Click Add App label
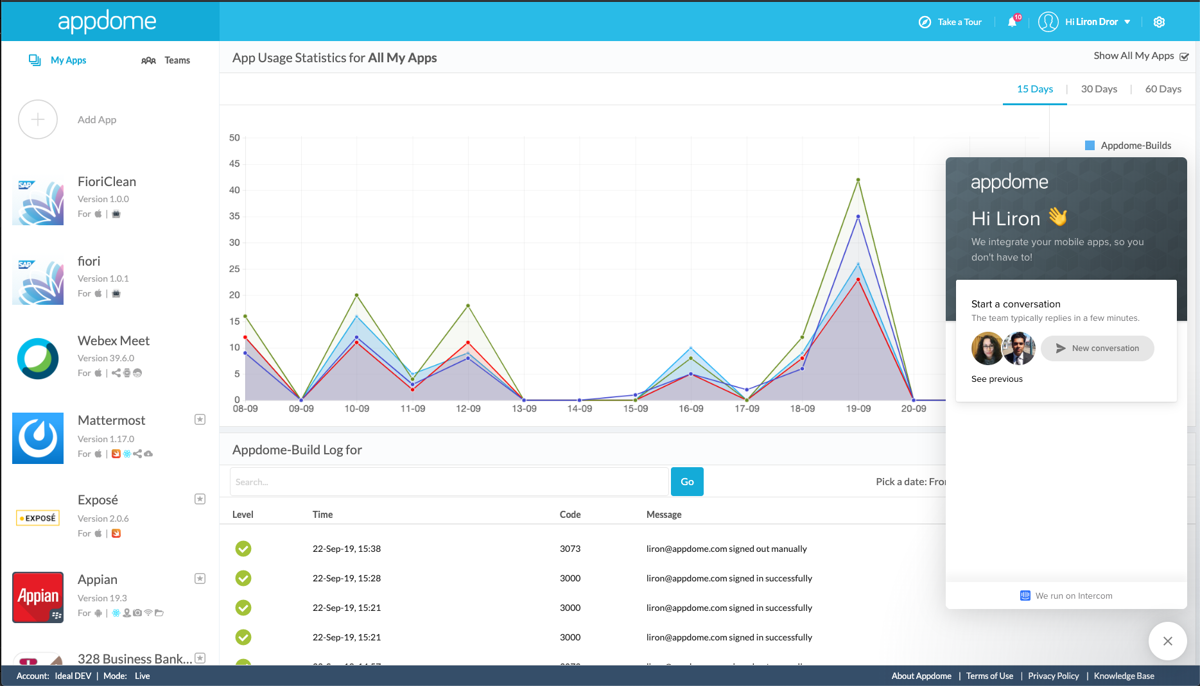Viewport: 1200px width, 686px height. (97, 120)
